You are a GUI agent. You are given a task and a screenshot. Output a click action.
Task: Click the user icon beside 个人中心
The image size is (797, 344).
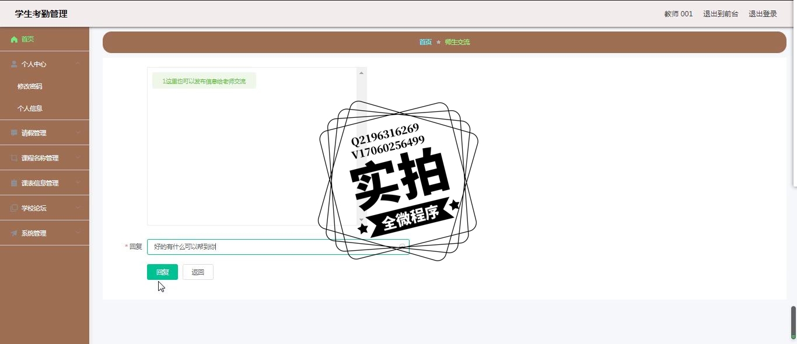pos(14,64)
